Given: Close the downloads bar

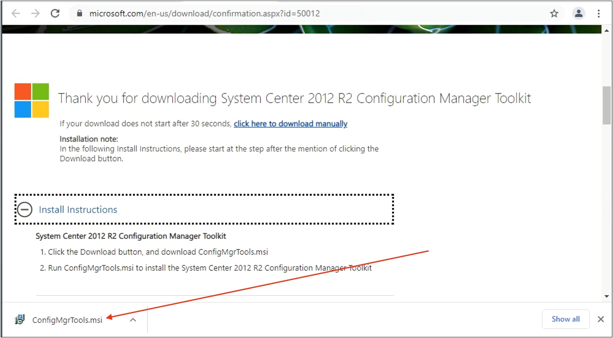Looking at the screenshot, I should coord(601,319).
